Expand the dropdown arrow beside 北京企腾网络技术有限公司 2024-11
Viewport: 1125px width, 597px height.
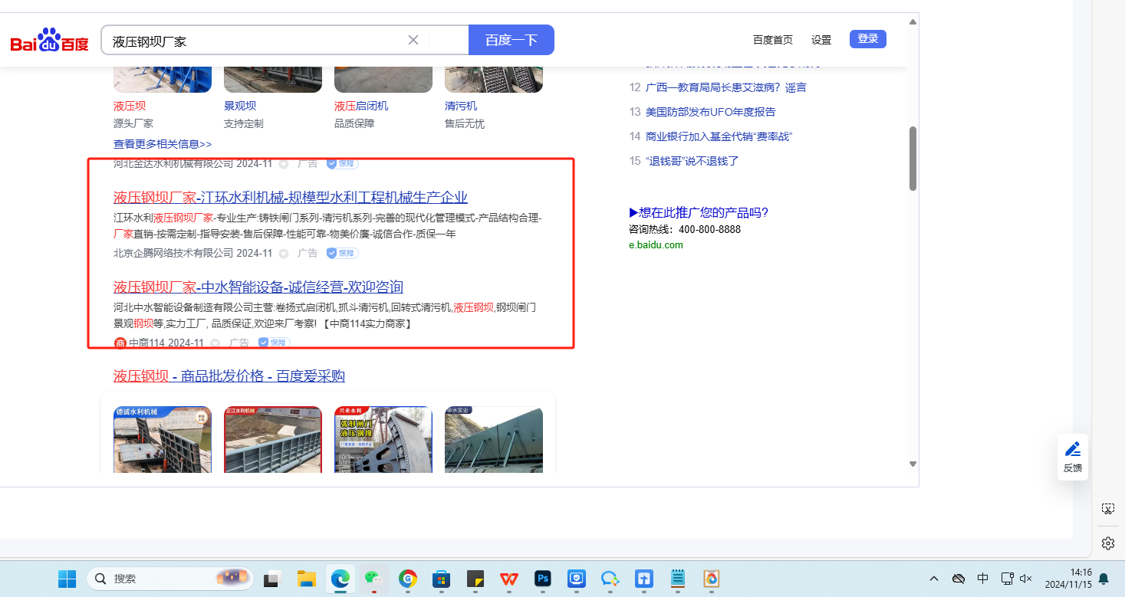[x=284, y=254]
